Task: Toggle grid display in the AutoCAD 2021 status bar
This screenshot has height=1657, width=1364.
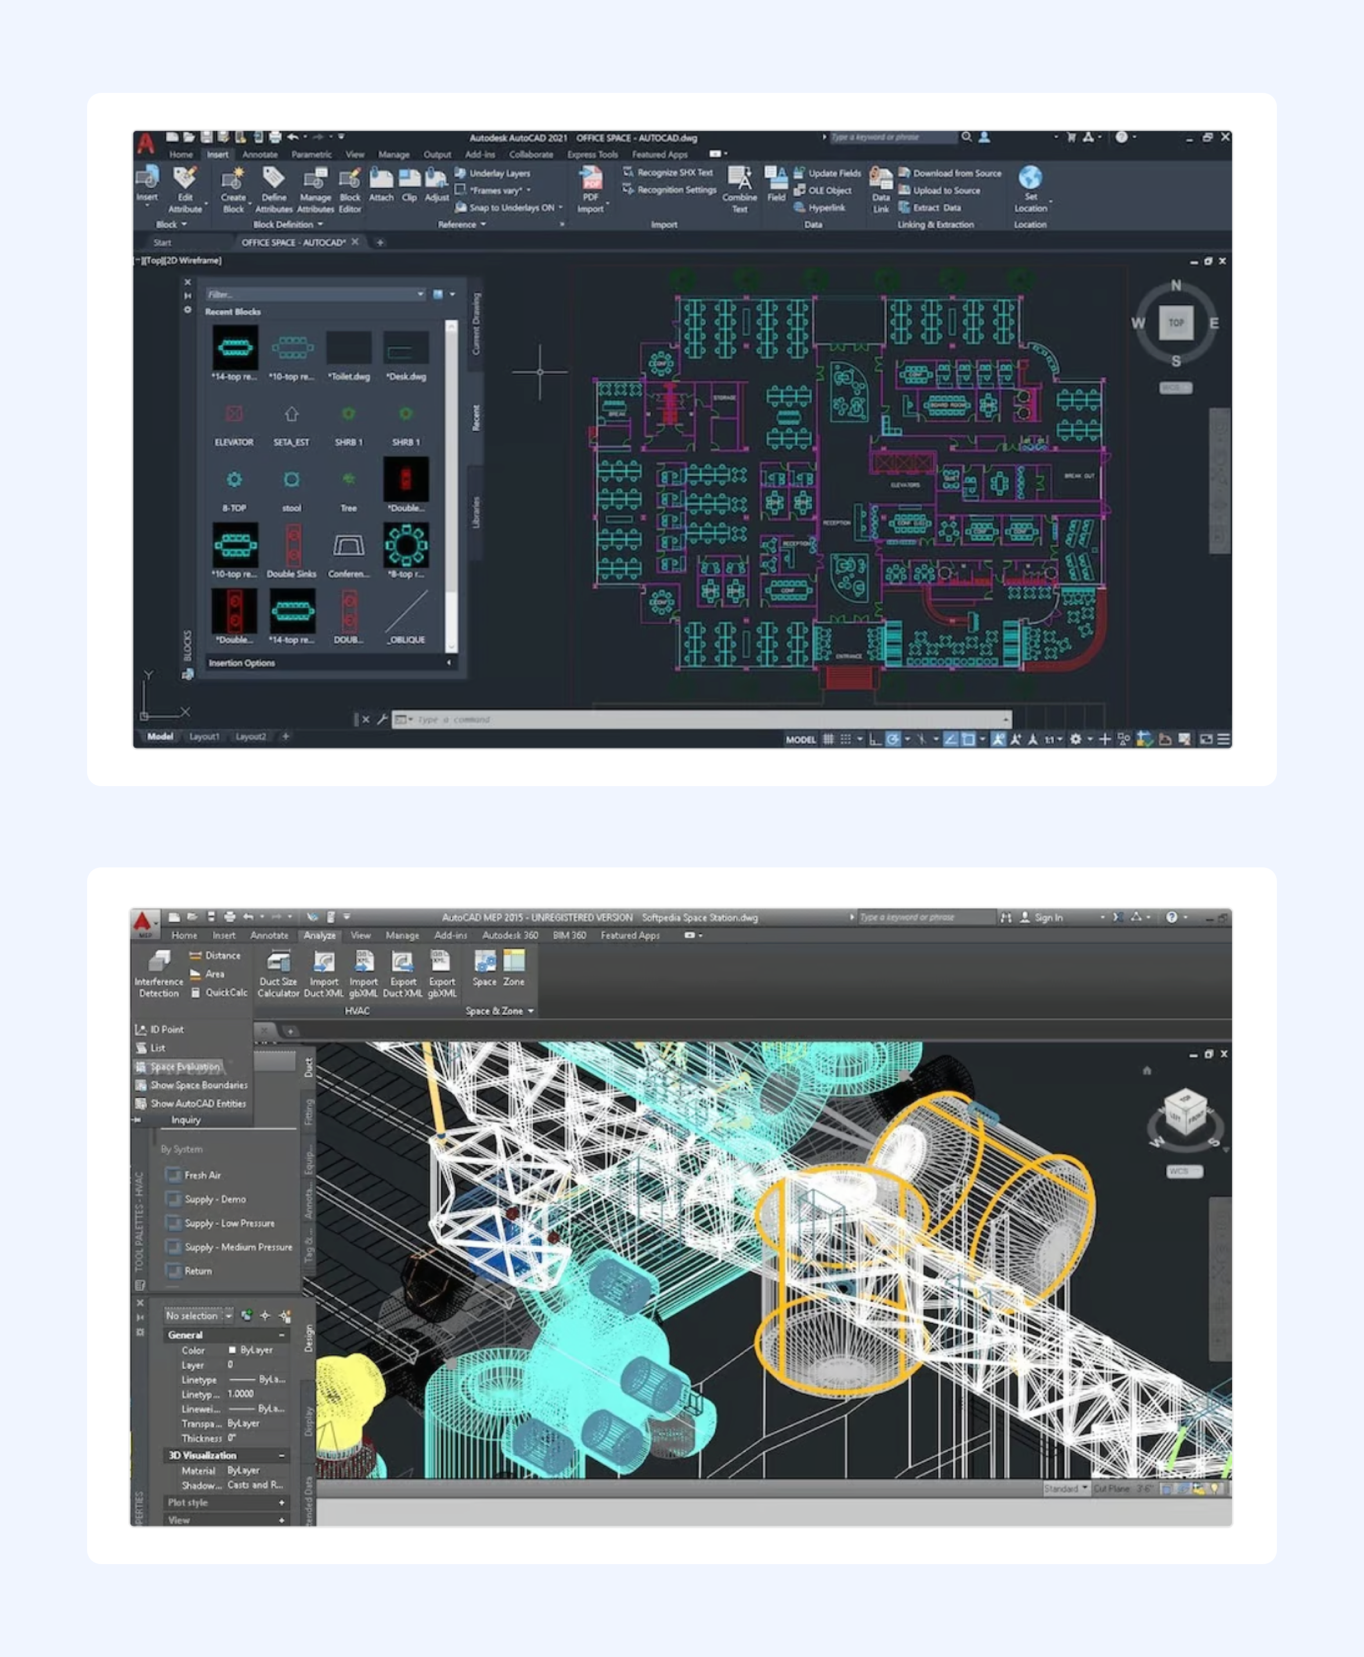Action: 828,739
